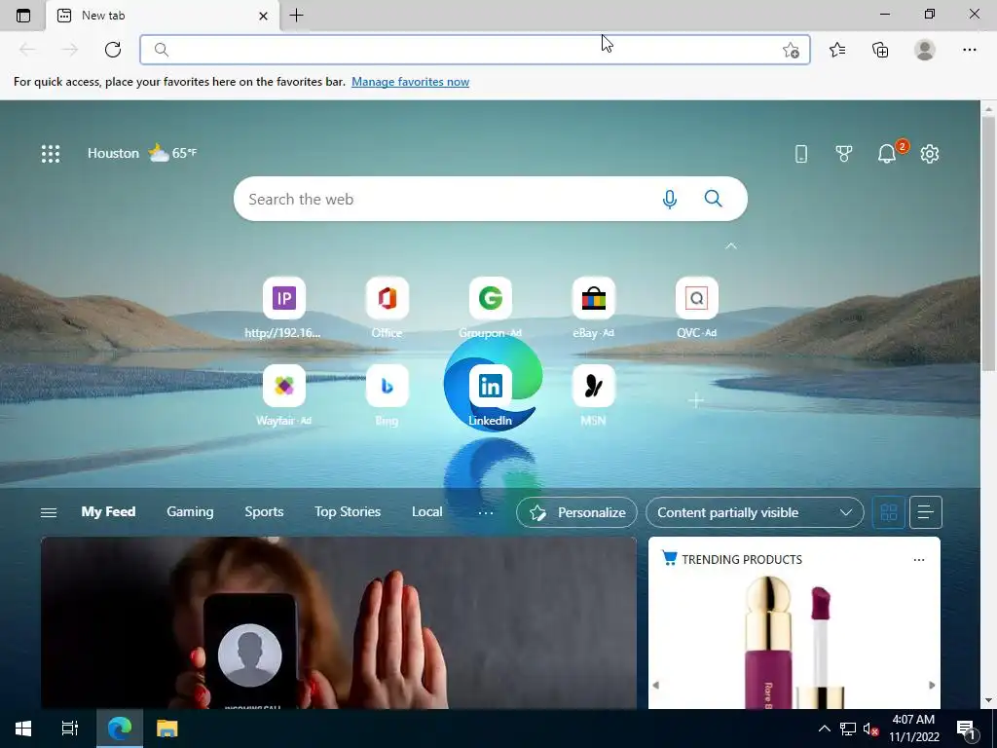Open the Windows Start menu
The width and height of the screenshot is (997, 748).
pyautogui.click(x=23, y=729)
